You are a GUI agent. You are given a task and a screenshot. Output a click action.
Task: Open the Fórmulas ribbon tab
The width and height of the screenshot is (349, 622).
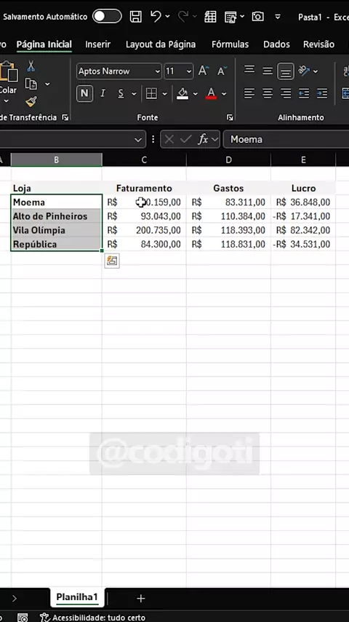click(x=230, y=44)
